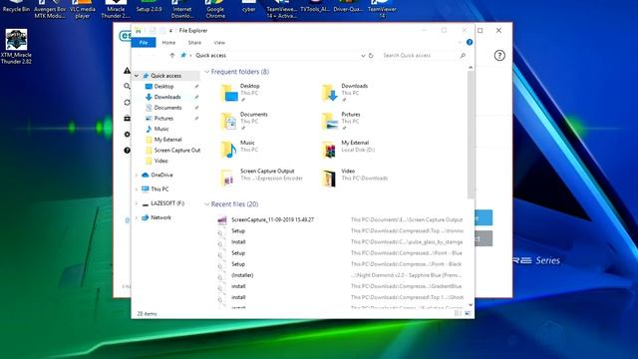Open the View ribbon tab
This screenshot has height=359, width=638.
click(x=219, y=42)
